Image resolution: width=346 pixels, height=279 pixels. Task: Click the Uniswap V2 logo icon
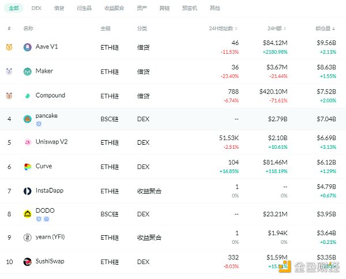tap(28, 142)
